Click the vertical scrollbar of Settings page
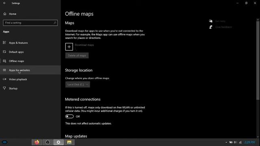The image size is (260, 146). [258, 60]
